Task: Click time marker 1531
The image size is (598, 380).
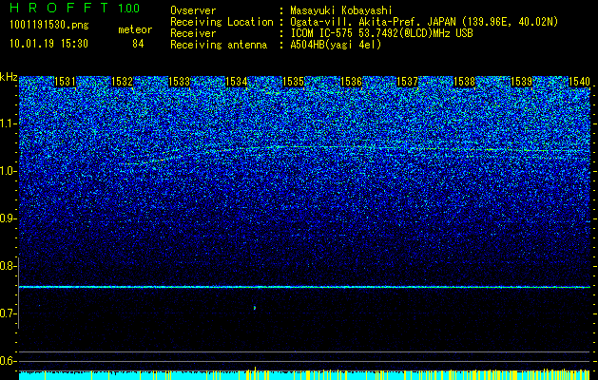Action: [65, 82]
